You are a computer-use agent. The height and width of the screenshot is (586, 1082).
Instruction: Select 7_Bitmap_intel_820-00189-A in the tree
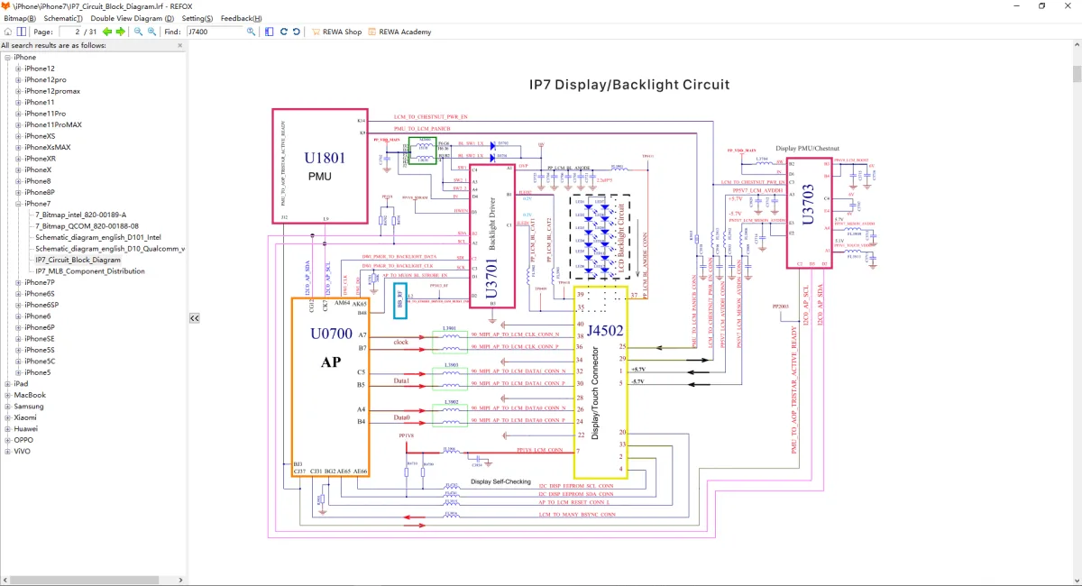(81, 215)
